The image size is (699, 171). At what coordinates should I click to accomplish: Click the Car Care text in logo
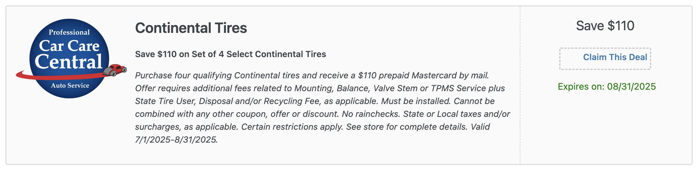pyautogui.click(x=69, y=46)
